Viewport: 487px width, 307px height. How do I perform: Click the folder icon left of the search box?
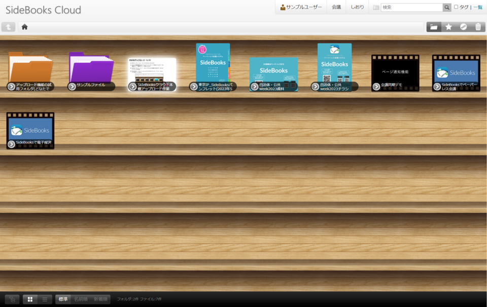point(376,8)
